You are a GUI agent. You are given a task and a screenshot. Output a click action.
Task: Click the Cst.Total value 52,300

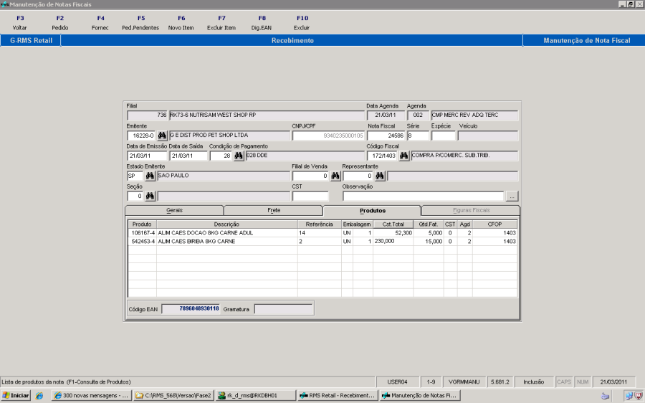[x=403, y=233]
